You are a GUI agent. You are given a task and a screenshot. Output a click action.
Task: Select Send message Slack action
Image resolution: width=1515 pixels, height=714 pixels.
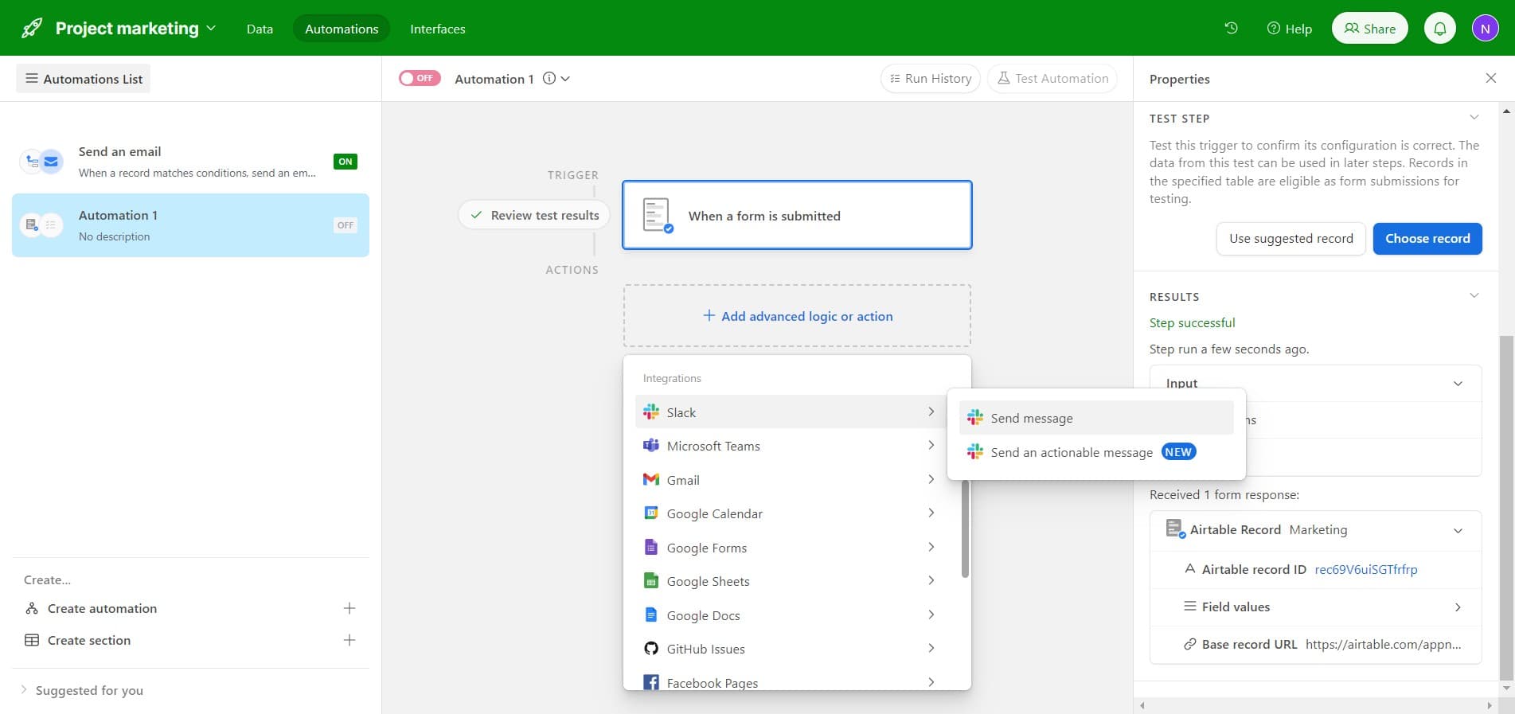pos(1096,418)
